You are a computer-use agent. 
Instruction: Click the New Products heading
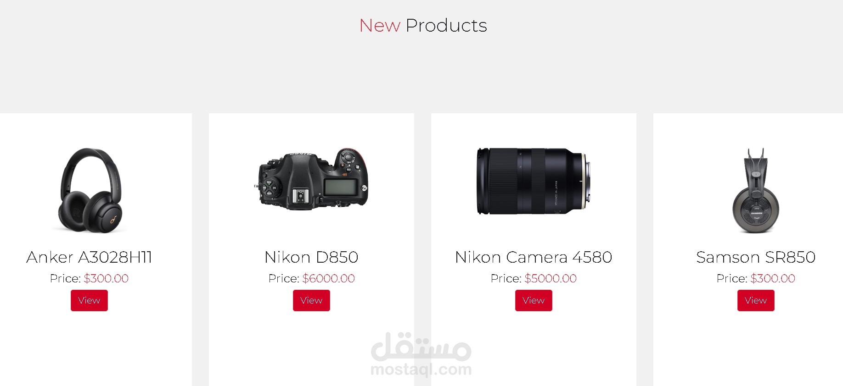coord(423,26)
